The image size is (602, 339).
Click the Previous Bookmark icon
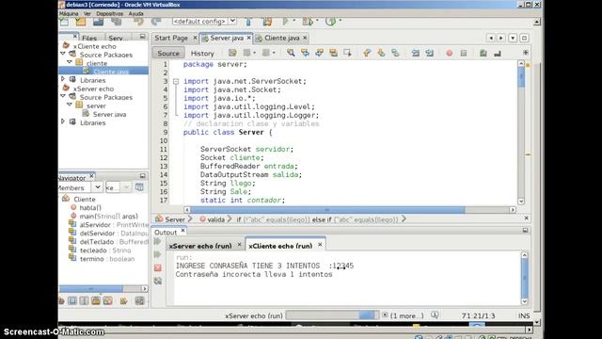coord(367,53)
